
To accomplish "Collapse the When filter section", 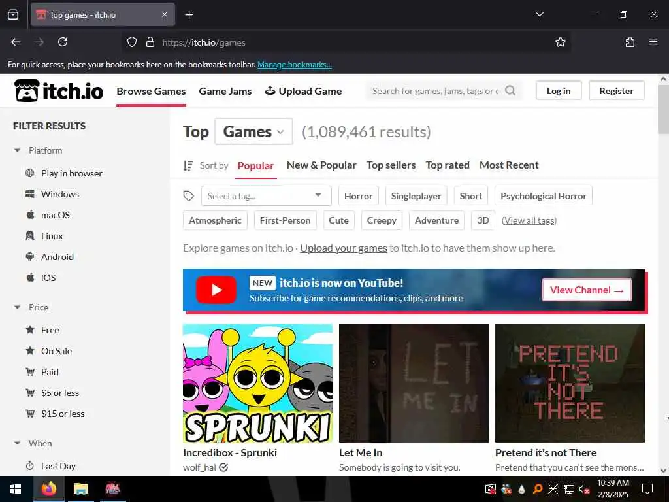I will (17, 443).
